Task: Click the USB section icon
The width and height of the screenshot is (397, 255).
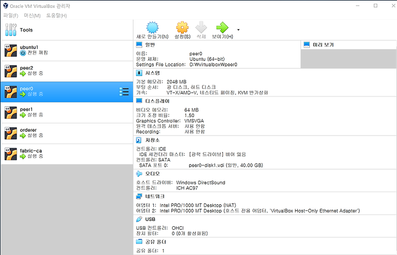Action: click(x=139, y=219)
